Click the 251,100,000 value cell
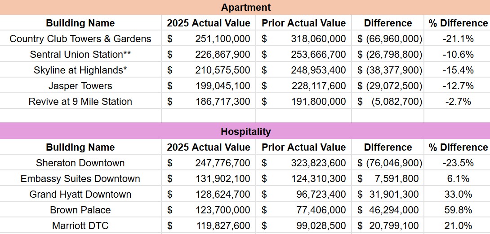Image resolution: width=490 pixels, height=234 pixels. (209, 38)
